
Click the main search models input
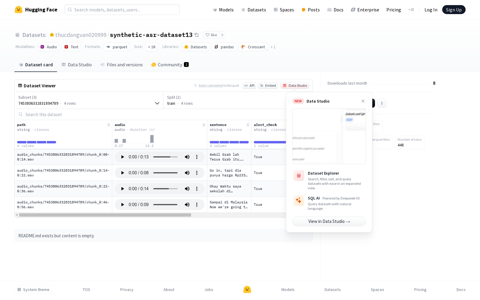point(122,10)
